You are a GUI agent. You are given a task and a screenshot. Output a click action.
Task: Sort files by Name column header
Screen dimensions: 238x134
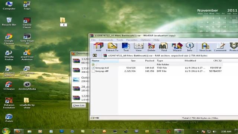tap(104, 61)
